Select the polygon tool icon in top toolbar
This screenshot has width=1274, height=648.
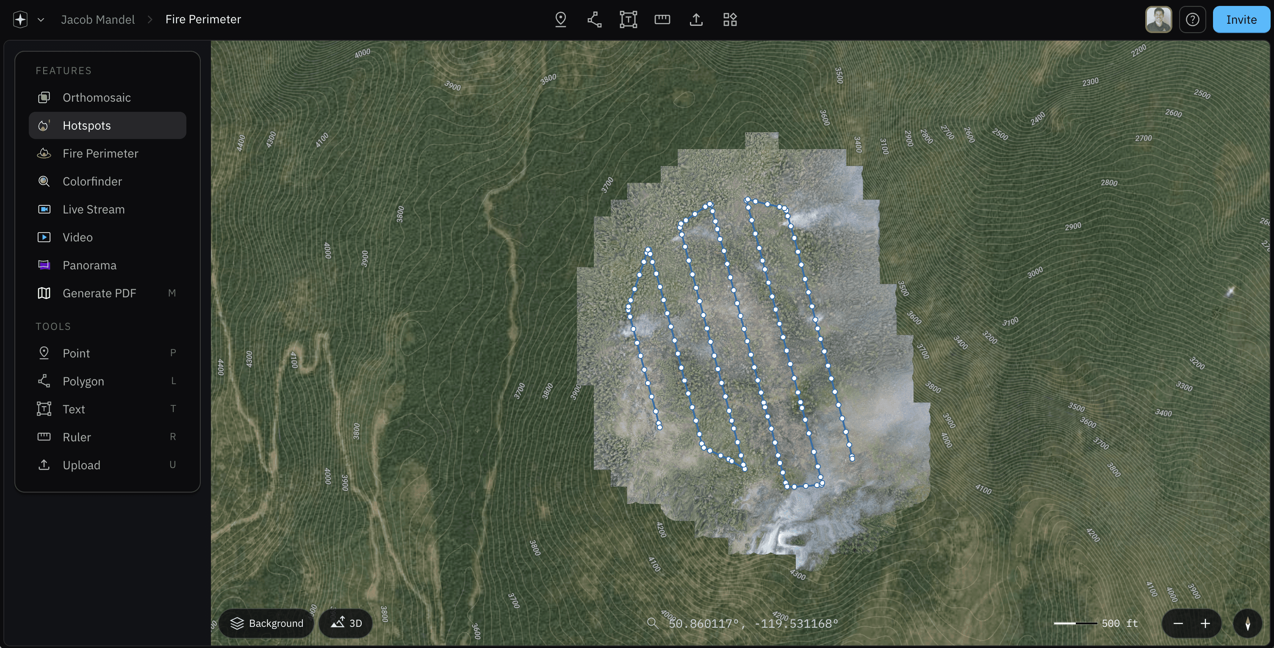pyautogui.click(x=595, y=19)
